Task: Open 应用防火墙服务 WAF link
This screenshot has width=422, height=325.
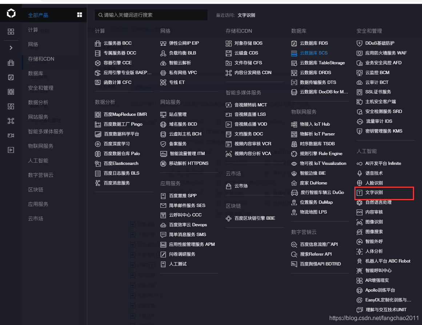Action: [x=386, y=53]
